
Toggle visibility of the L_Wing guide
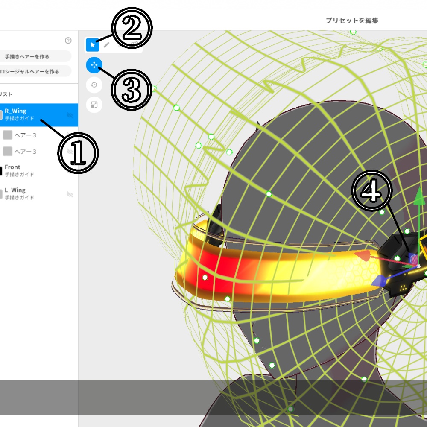pyautogui.click(x=70, y=193)
